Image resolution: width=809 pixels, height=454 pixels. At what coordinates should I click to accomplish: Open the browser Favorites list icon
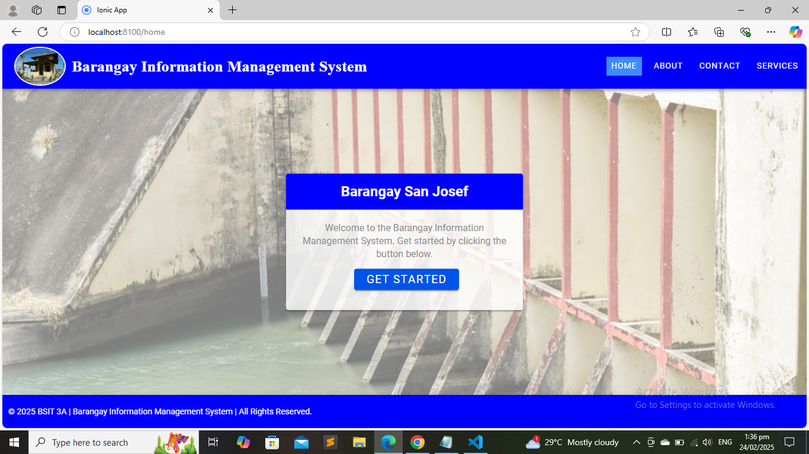[693, 32]
